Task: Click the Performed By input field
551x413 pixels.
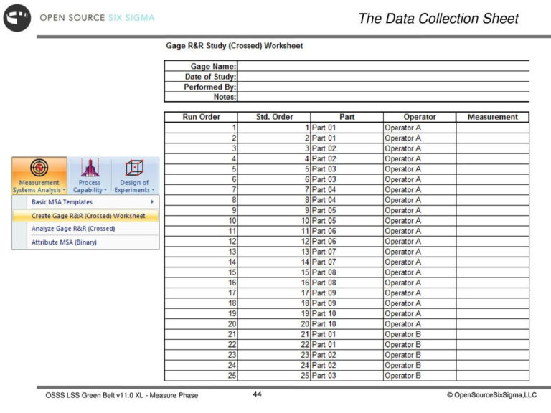Action: click(383, 87)
